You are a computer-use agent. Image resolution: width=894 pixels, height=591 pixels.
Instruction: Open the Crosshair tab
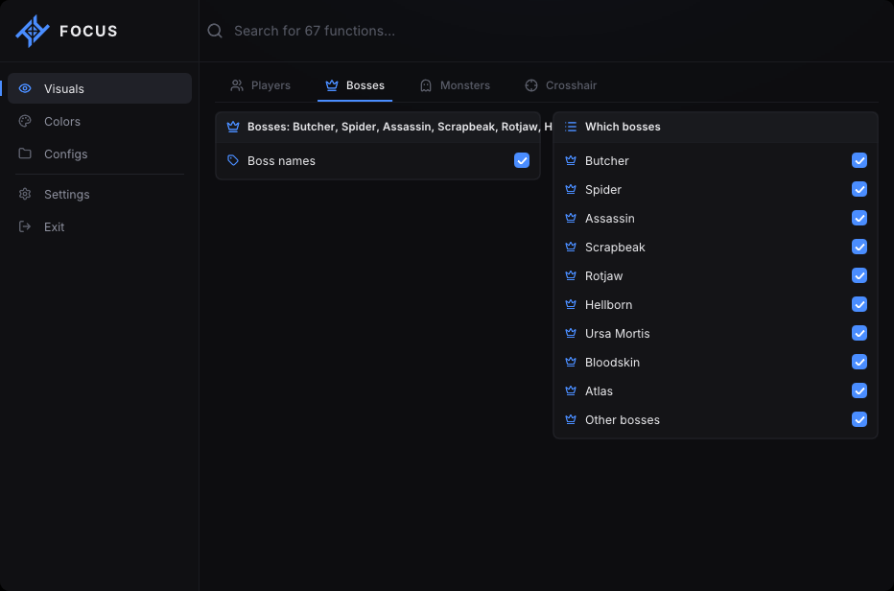tap(560, 85)
